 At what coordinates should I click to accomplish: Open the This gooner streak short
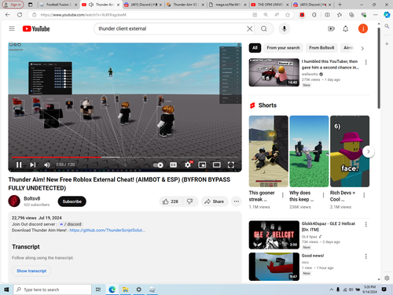[268, 151]
